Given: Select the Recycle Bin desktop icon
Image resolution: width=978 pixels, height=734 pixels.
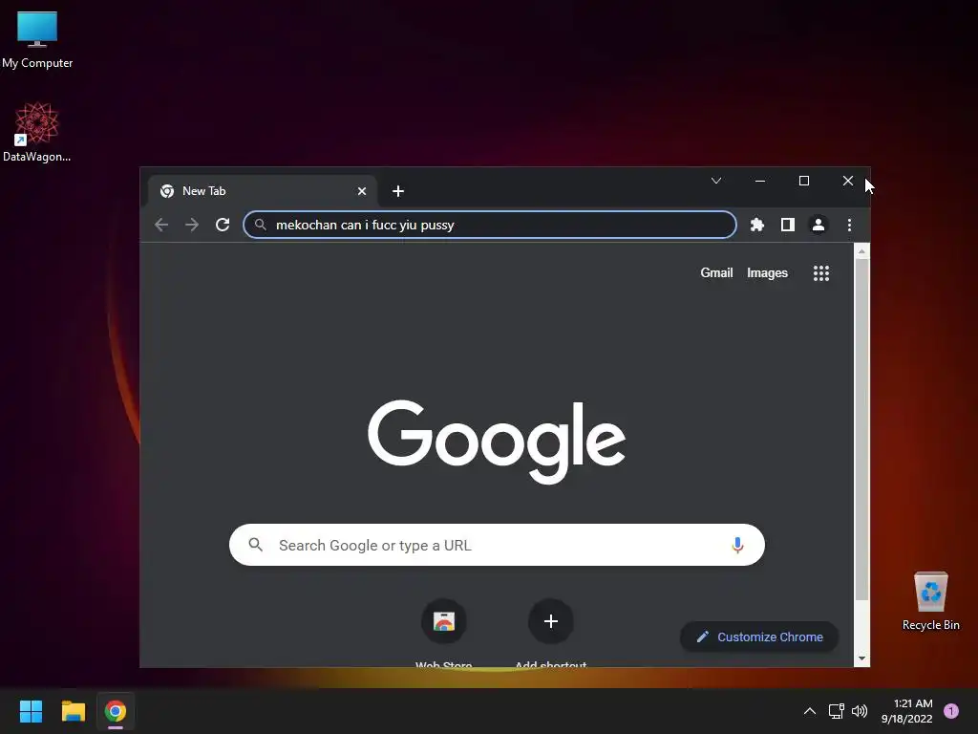Looking at the screenshot, I should coord(930,601).
